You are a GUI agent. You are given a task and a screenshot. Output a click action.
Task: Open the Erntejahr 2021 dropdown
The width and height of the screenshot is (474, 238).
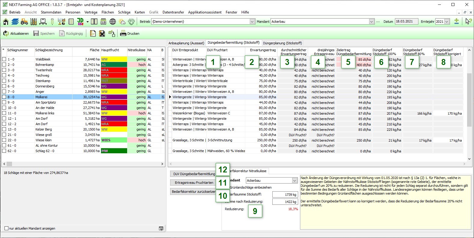point(447,22)
